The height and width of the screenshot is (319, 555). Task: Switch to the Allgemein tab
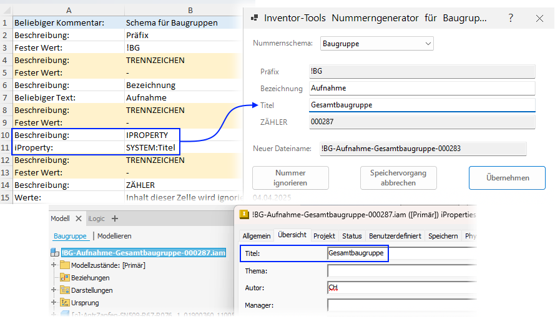(x=257, y=236)
